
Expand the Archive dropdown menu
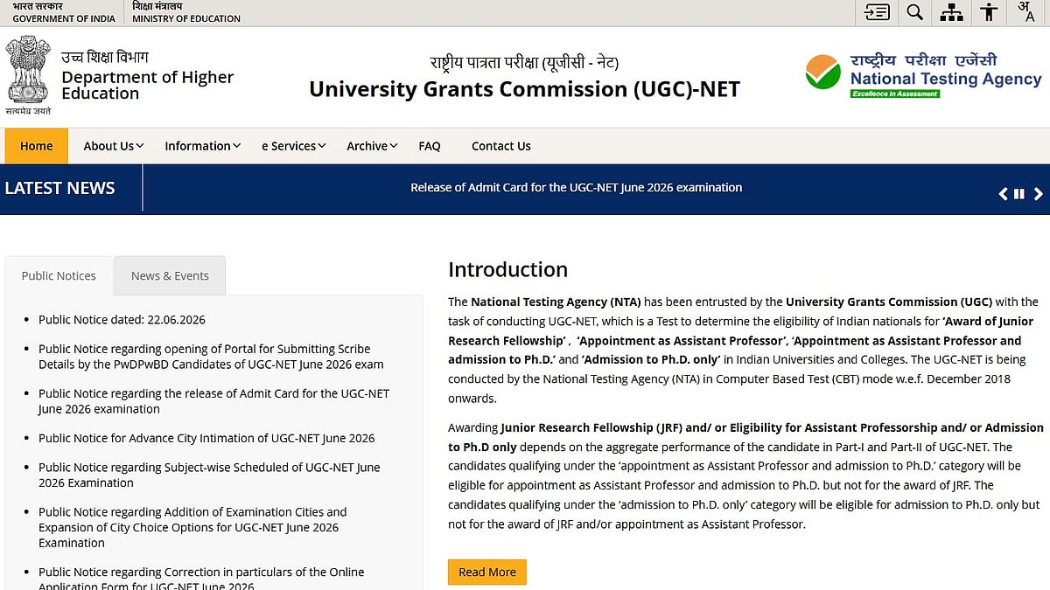tap(372, 146)
